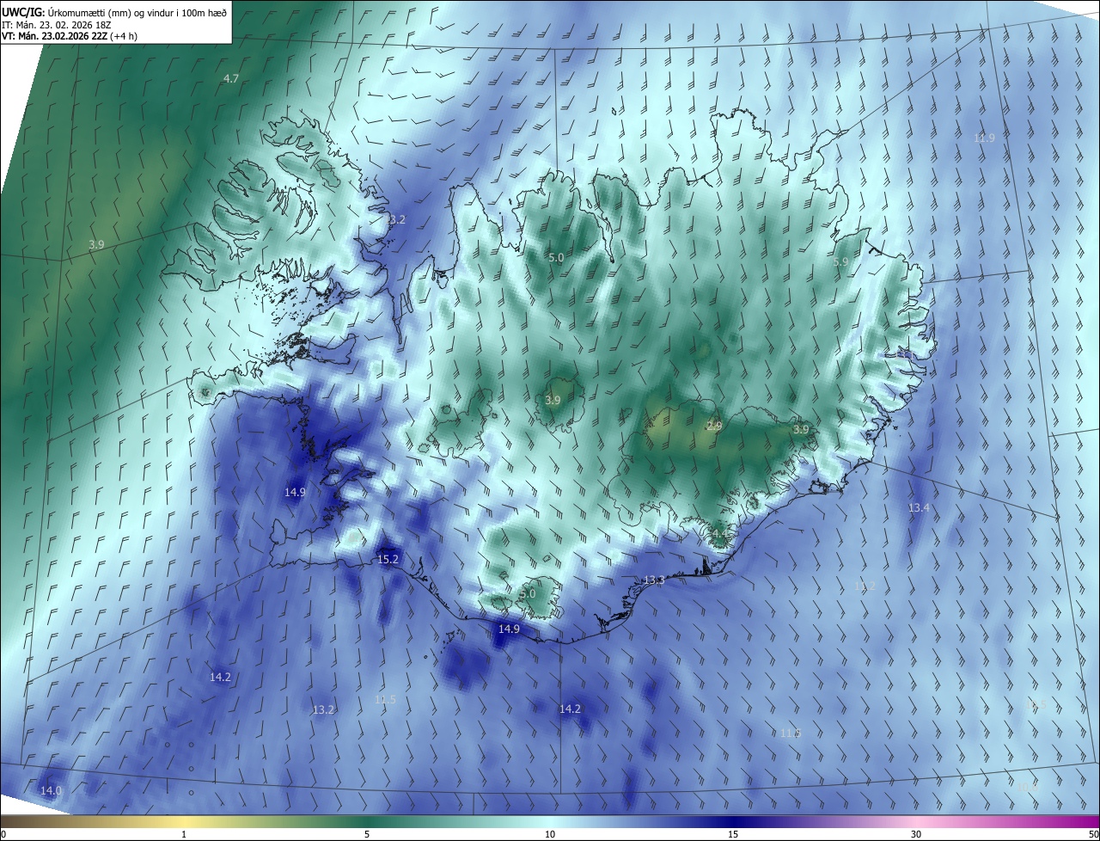Click the 13.3 value label on the map

(654, 580)
